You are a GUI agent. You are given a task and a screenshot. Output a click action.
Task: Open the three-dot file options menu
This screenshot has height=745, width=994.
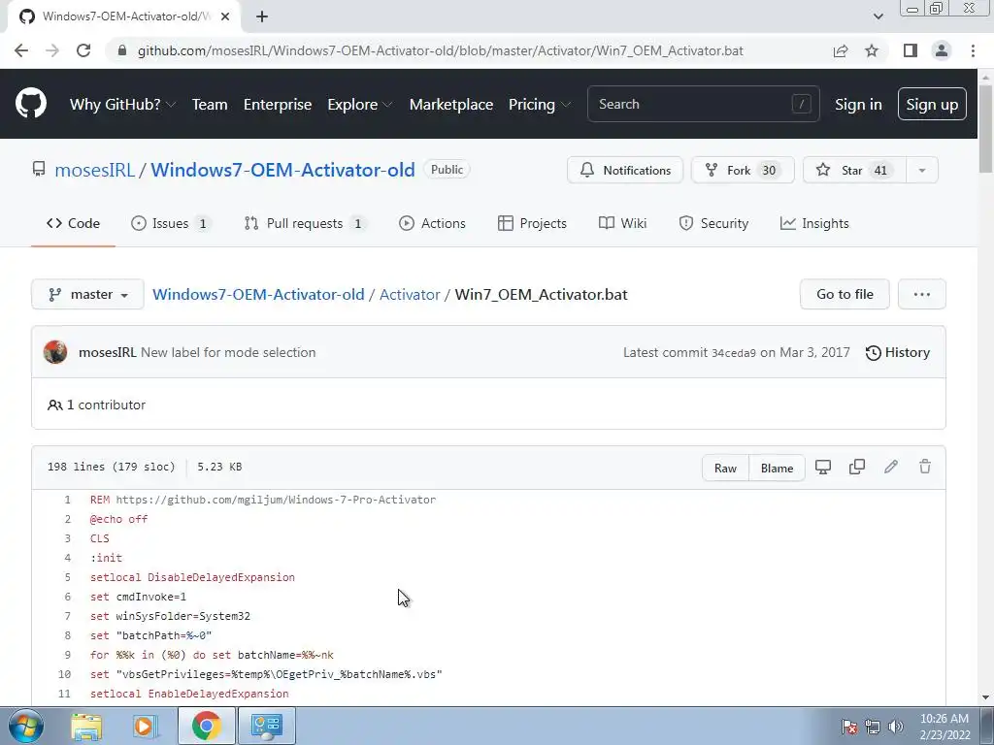[x=922, y=294]
